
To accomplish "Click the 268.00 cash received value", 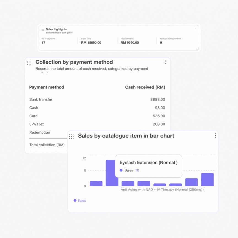I will tap(159, 124).
